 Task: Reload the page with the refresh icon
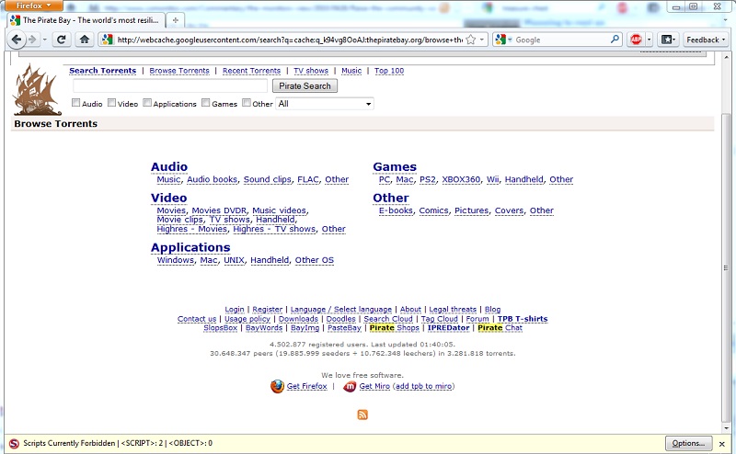tap(62, 40)
